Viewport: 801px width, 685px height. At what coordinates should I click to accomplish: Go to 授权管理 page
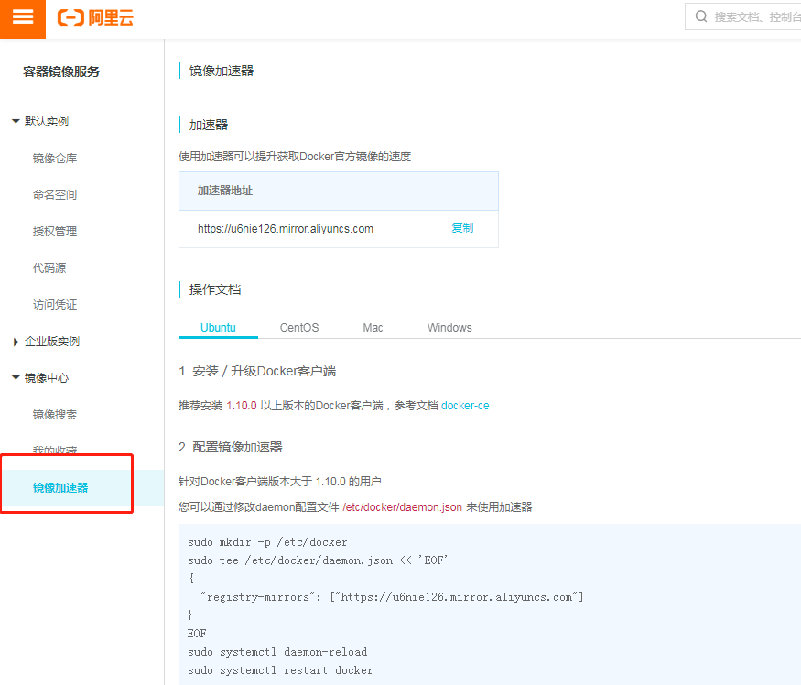pyautogui.click(x=55, y=232)
